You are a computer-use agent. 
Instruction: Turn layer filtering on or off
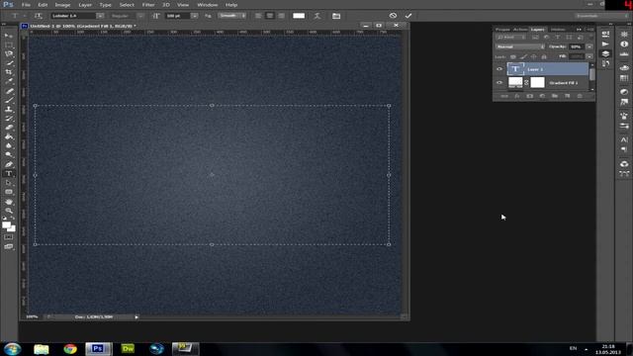point(591,38)
